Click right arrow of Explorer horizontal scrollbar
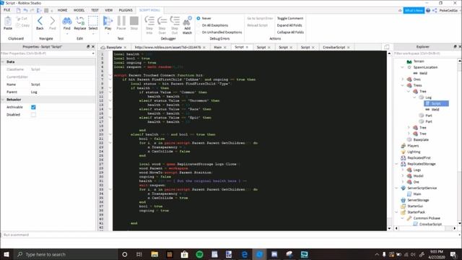This screenshot has width=462, height=260. click(455, 228)
